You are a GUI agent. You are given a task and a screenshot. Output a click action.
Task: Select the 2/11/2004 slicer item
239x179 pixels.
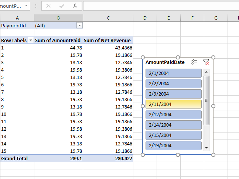click(x=174, y=104)
